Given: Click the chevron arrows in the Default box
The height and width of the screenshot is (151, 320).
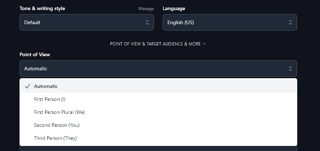Looking at the screenshot, I should click(x=147, y=22).
